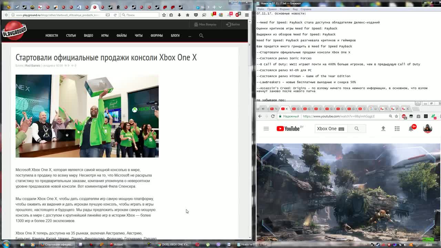Viewport: 441px width, 248px height.
Task: Go back in the Chrome window
Action: coord(260,116)
